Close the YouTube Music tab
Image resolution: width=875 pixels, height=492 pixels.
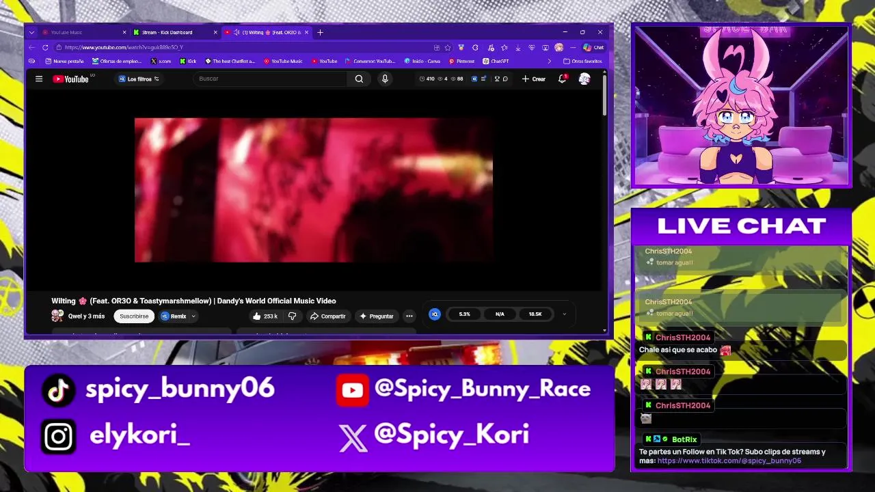pos(124,32)
